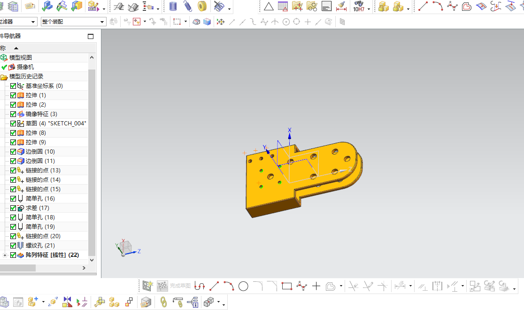
Task: Click the triangle datum symbol icon
Action: pos(269,6)
